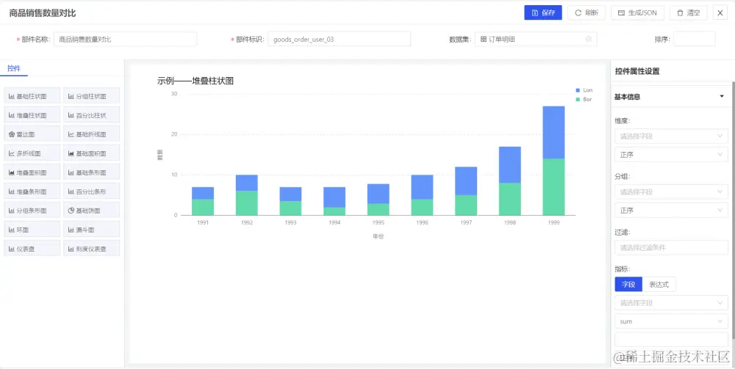Select the 分组条形图 widget
This screenshot has width=735, height=369.
click(x=32, y=211)
